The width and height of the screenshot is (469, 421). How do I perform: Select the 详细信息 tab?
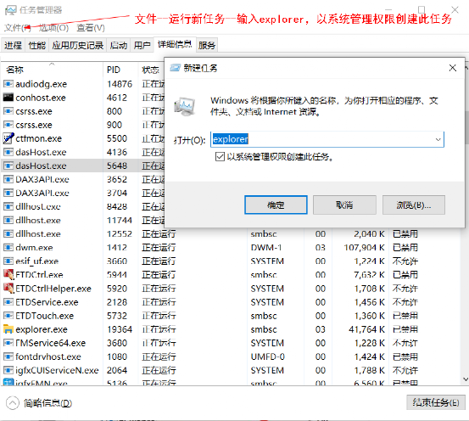coord(175,44)
